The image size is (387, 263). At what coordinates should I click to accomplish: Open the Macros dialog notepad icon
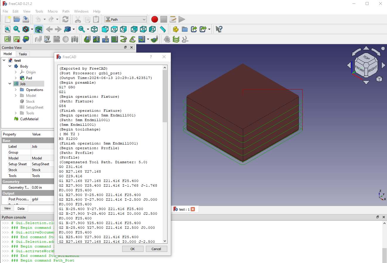[173, 19]
